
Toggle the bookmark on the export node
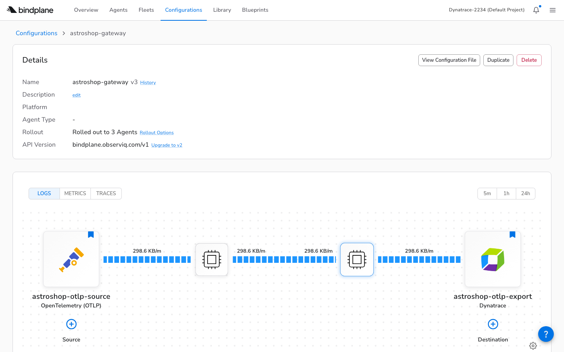(512, 234)
